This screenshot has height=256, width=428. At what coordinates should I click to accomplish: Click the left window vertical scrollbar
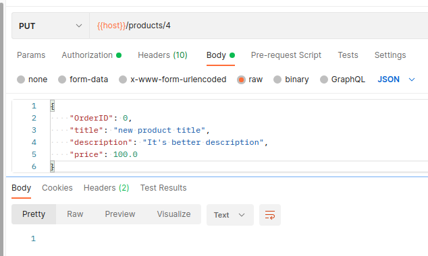(1, 129)
